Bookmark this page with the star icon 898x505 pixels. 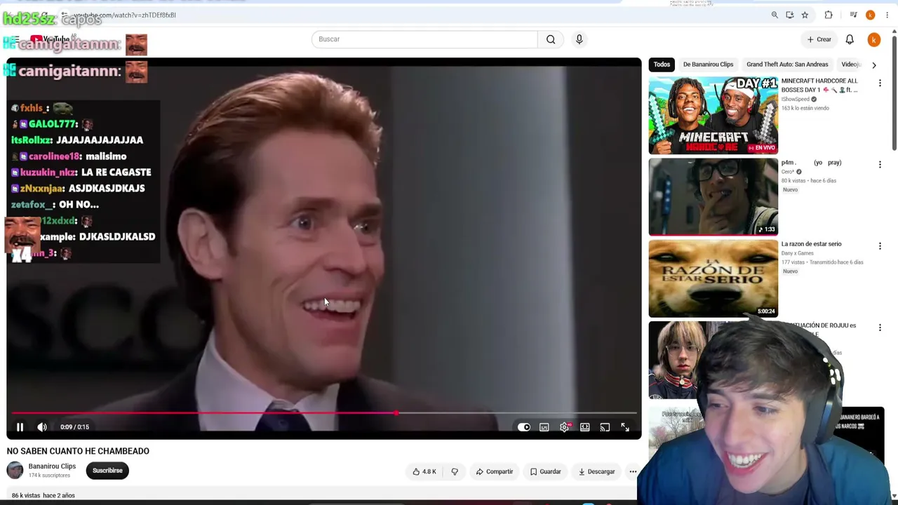pos(805,15)
